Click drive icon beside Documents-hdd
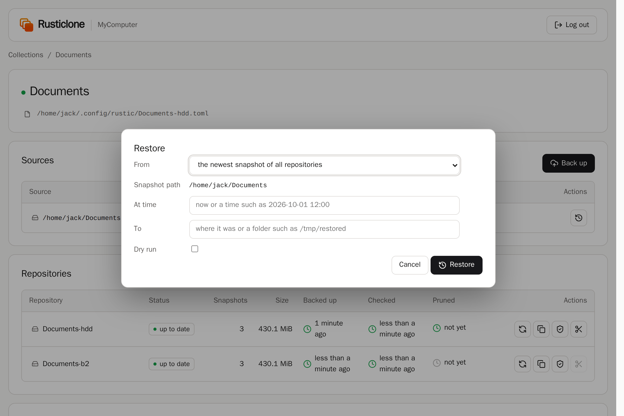624x416 pixels. [x=35, y=329]
